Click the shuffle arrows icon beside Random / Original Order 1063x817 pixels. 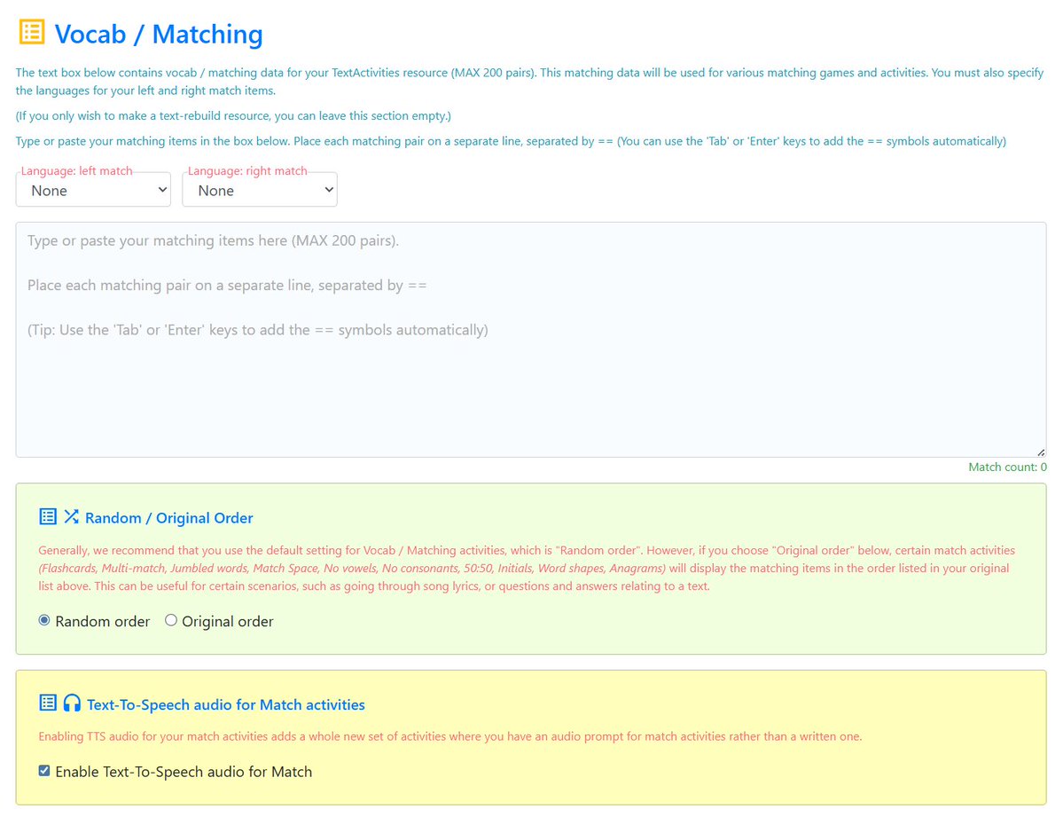pos(71,517)
